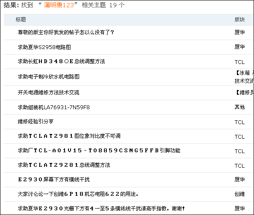
Task: Open thread 'E2930屏幕下方有横线干扰'
Action: pos(54,180)
